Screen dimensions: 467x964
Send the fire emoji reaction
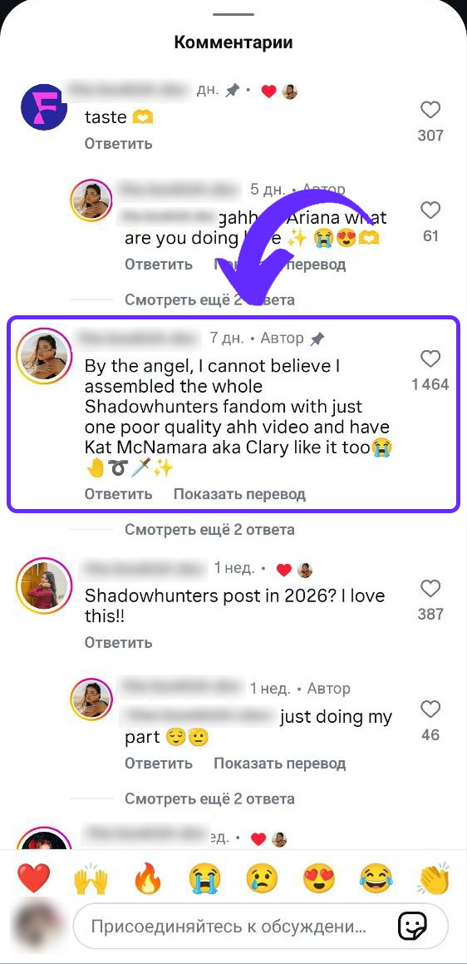point(147,879)
